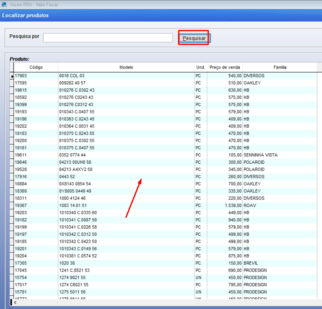Click the Preço de venda column header
Screen dimensions: 322x309
[224, 67]
